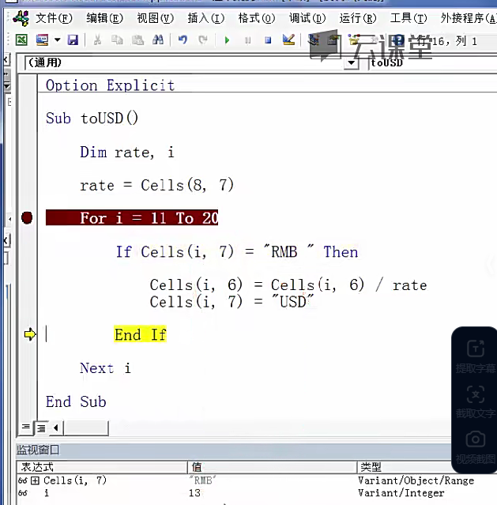Open the Project Explorer icon

[x=314, y=40]
